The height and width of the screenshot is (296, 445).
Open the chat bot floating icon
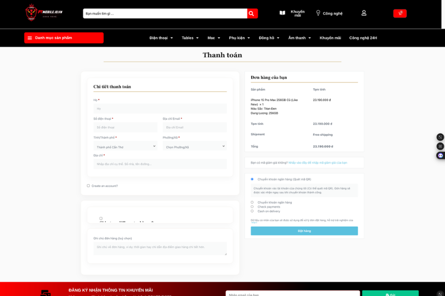[440, 155]
